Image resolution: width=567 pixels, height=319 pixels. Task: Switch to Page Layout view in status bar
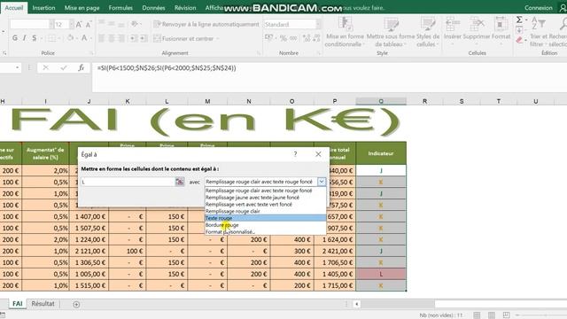pos(492,315)
